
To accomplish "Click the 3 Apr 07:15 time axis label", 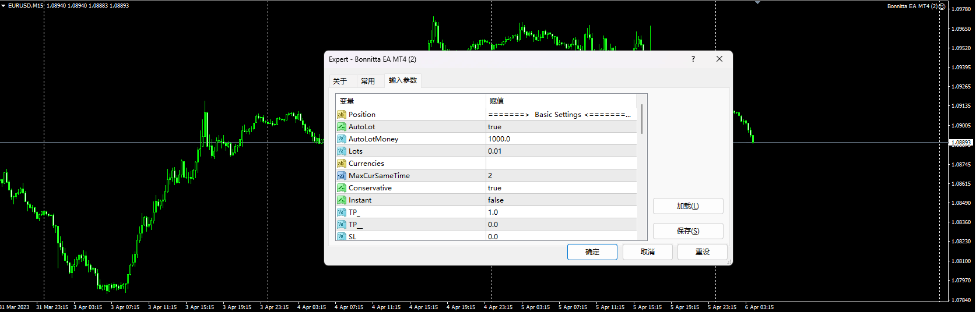I will 125,307.
